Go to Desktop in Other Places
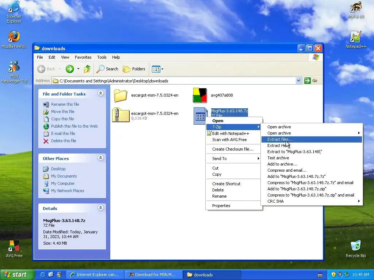 pyautogui.click(x=58, y=169)
